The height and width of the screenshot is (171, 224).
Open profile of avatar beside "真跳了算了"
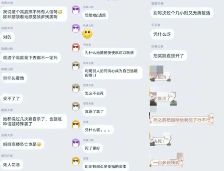pyautogui.click(x=76, y=106)
